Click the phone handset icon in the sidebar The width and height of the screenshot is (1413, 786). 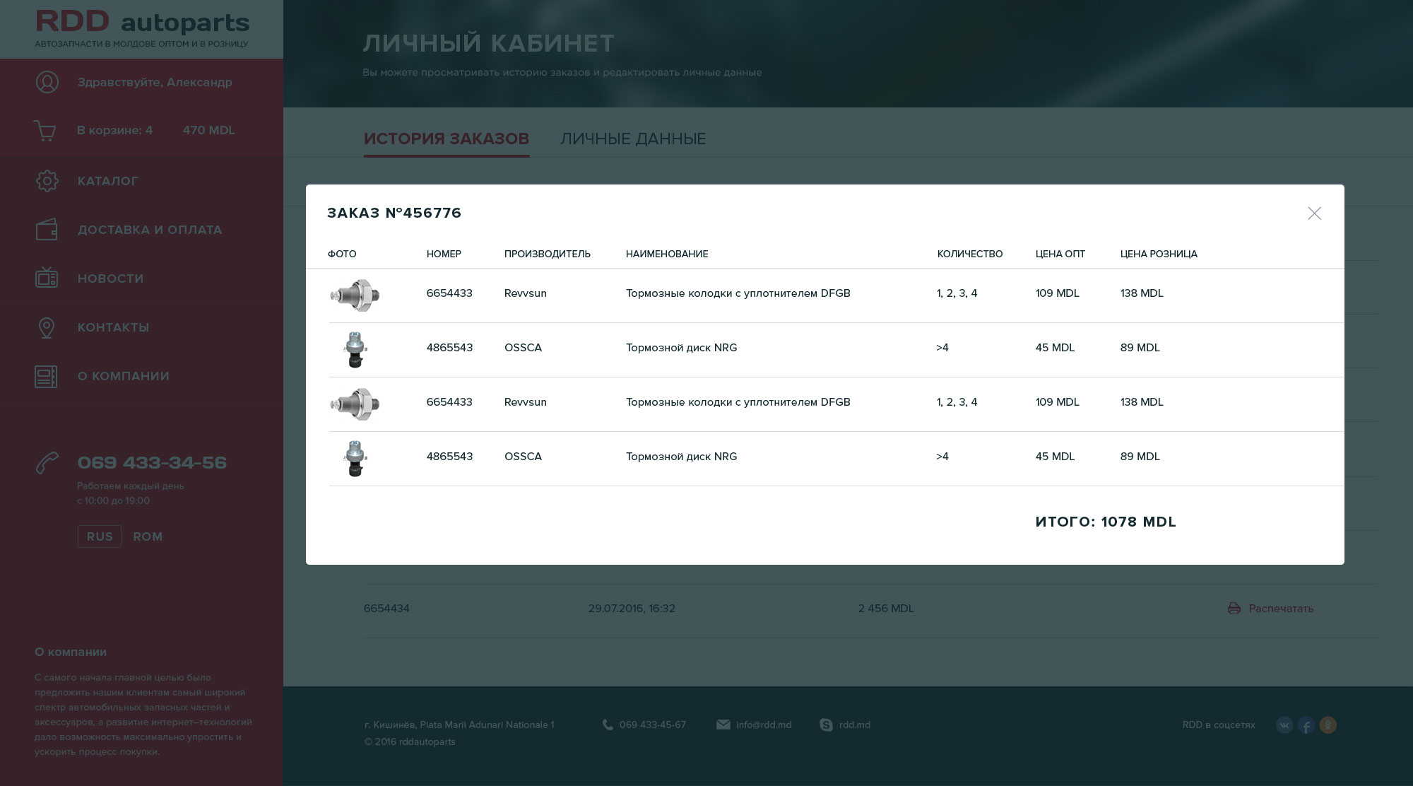coord(47,464)
